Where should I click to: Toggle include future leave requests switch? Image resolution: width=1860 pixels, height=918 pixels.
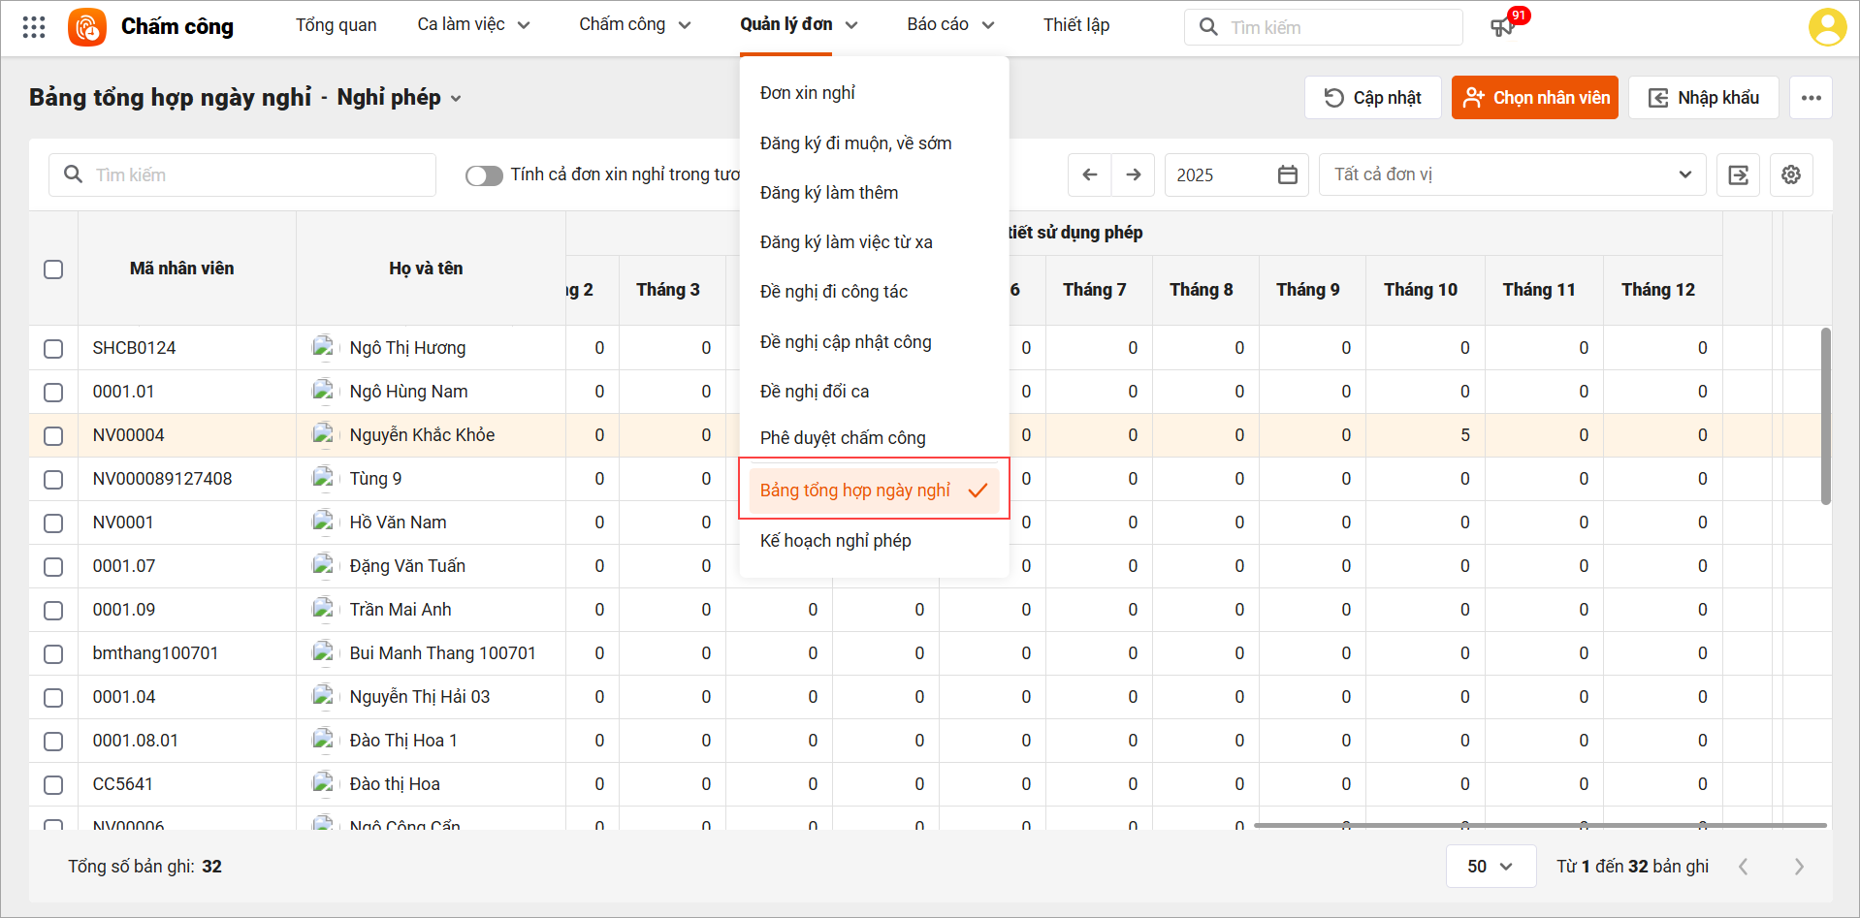click(x=484, y=175)
